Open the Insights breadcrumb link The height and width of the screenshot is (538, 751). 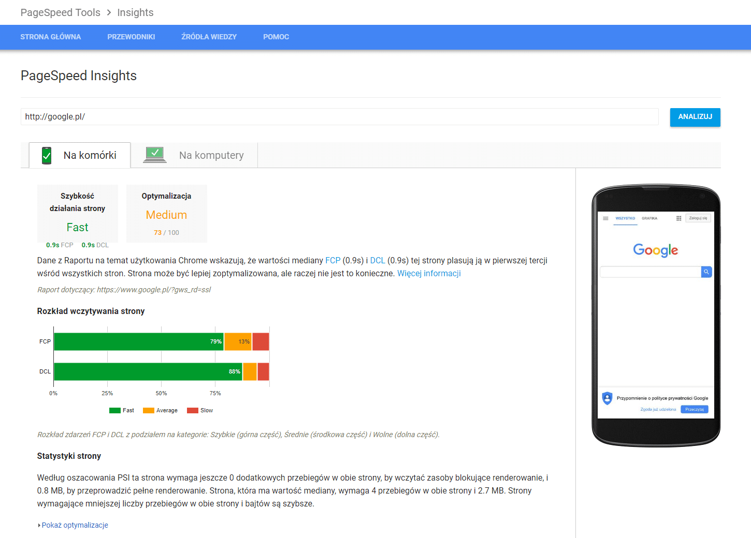coord(135,12)
